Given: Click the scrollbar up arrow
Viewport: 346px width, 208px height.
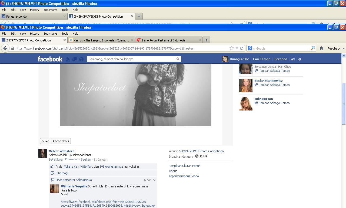Looking at the screenshot, I should (344, 56).
